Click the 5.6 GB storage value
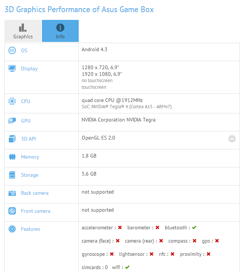The height and width of the screenshot is (272, 242). [x=89, y=174]
